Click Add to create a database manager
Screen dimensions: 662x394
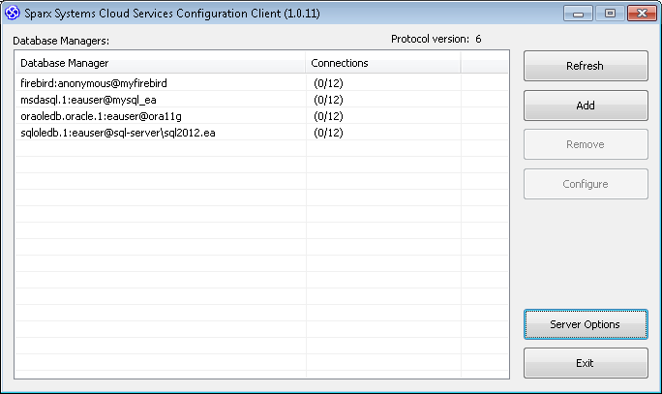tap(585, 106)
